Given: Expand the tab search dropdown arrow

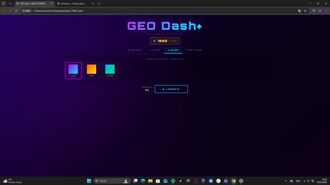Looking at the screenshot, I should 3,4.
